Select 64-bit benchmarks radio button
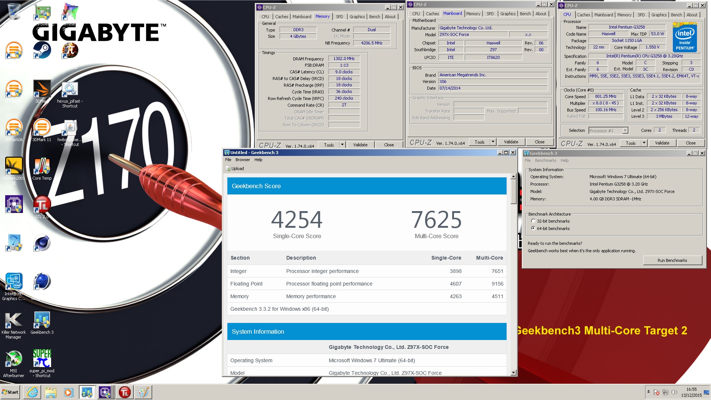 point(533,229)
